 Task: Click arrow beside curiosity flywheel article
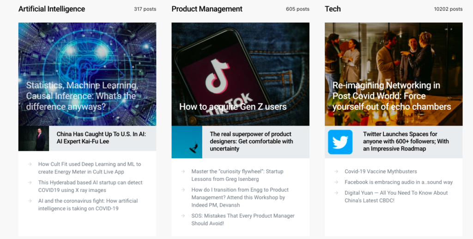[x=183, y=172]
